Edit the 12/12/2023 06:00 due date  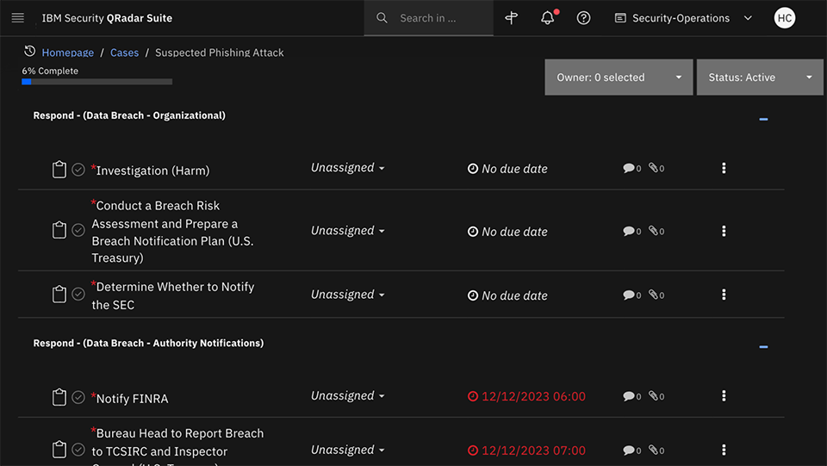(526, 396)
